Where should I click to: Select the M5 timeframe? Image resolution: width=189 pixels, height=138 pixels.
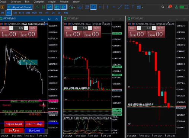(15, 13)
